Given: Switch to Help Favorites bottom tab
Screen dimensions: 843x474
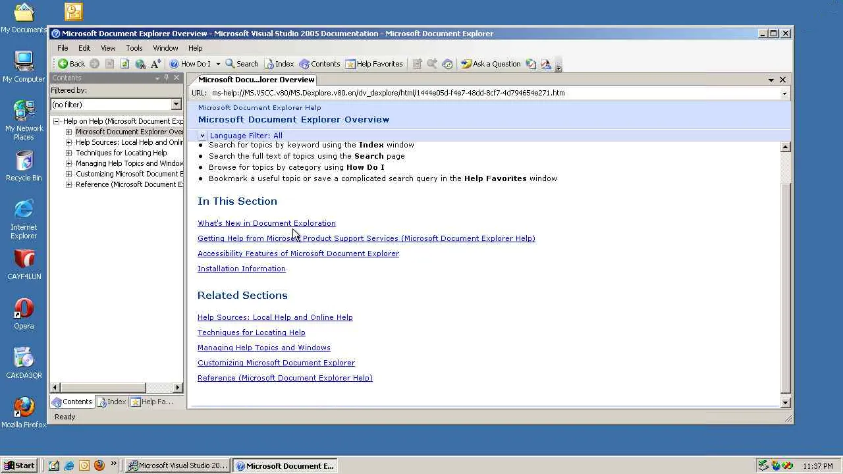Looking at the screenshot, I should point(152,402).
